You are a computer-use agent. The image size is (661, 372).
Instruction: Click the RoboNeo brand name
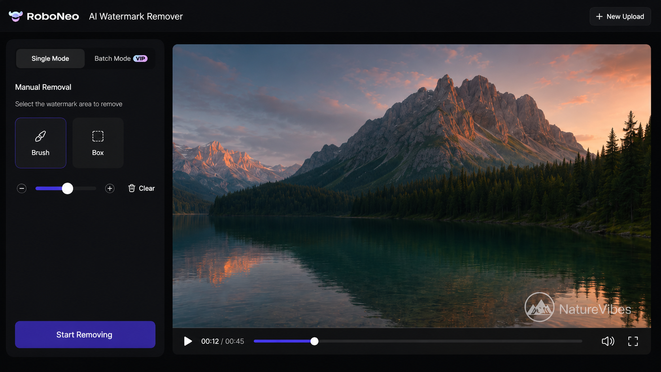click(53, 17)
